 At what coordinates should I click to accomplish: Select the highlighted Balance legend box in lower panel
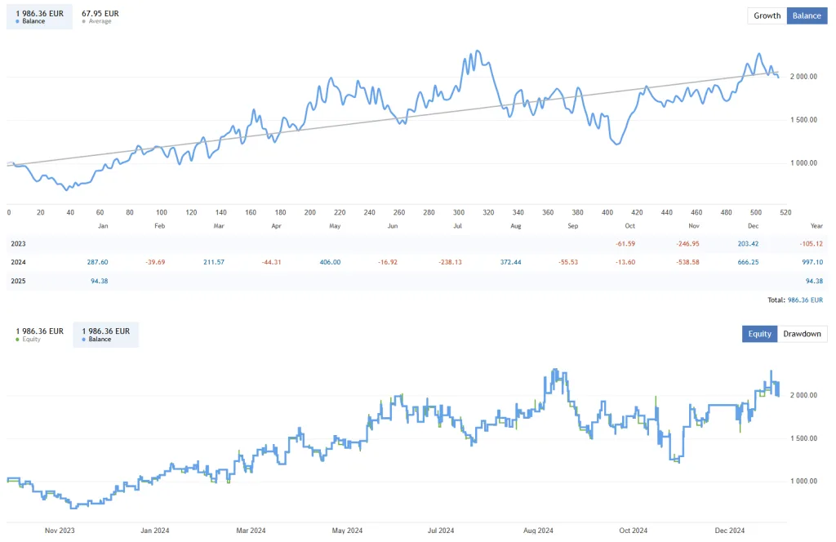click(x=105, y=333)
